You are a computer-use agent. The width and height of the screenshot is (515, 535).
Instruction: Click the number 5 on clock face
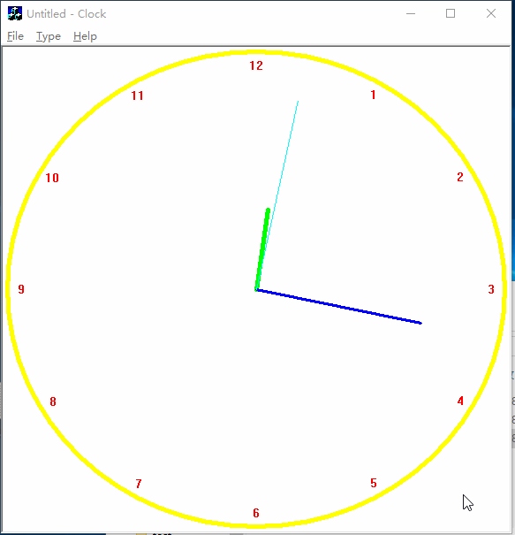point(374,483)
